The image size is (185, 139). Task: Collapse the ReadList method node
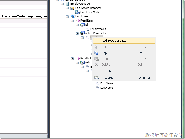(72, 58)
